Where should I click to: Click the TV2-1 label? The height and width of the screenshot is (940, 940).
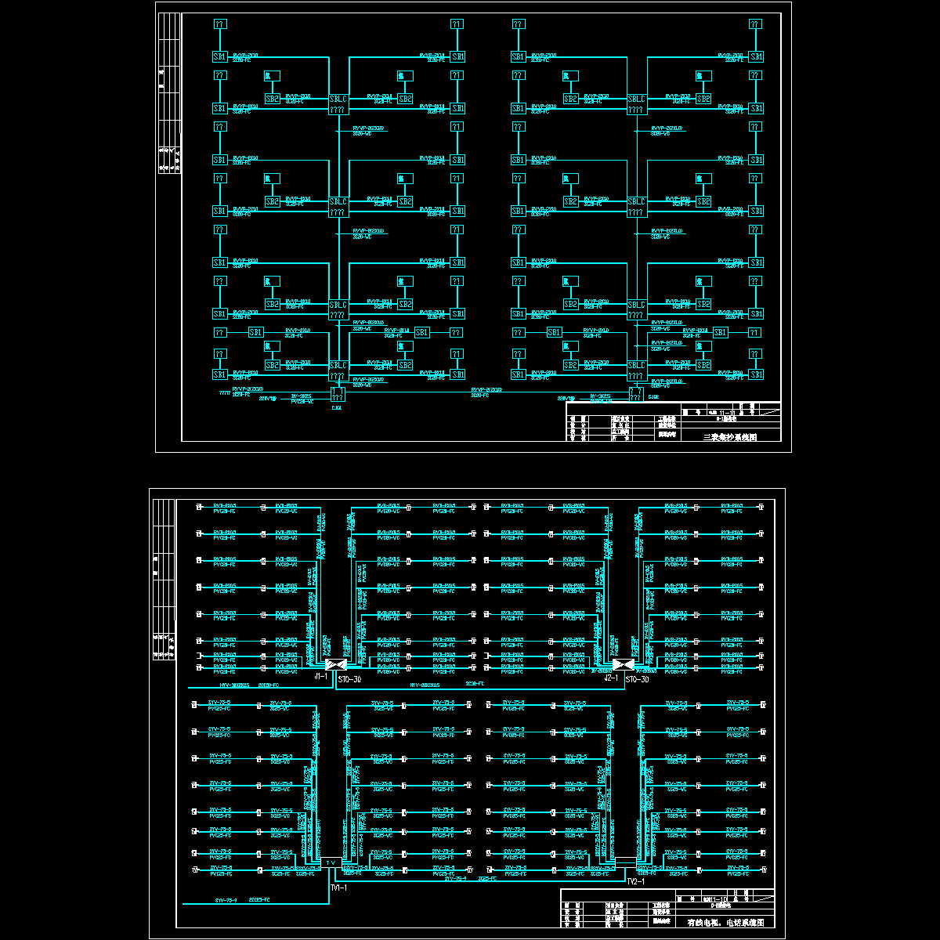(x=635, y=881)
